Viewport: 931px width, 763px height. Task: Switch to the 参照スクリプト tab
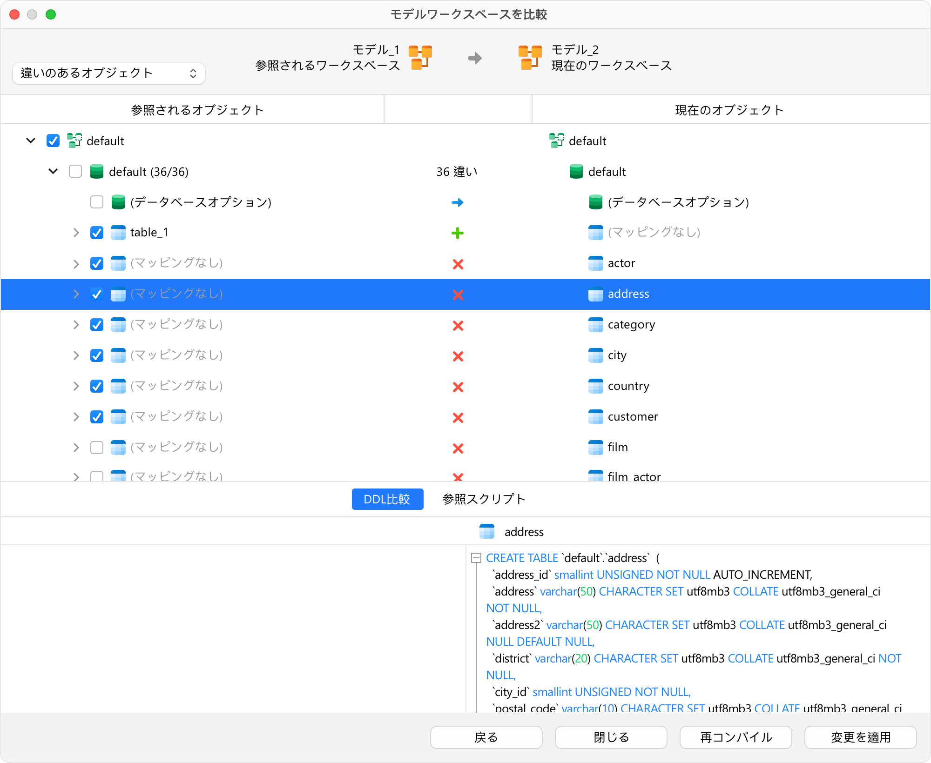pyautogui.click(x=484, y=499)
